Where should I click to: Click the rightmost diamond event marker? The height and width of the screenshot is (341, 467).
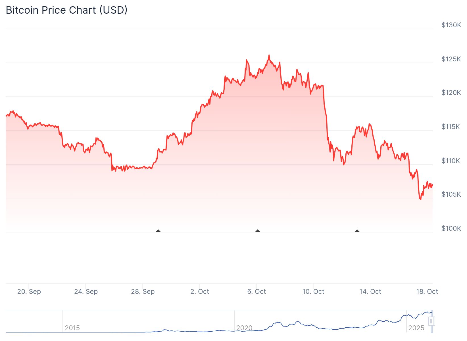click(x=357, y=231)
